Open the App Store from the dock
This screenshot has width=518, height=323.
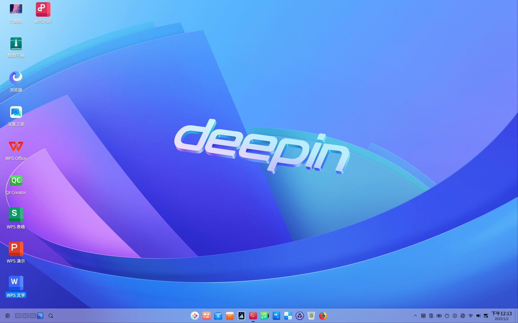230,316
